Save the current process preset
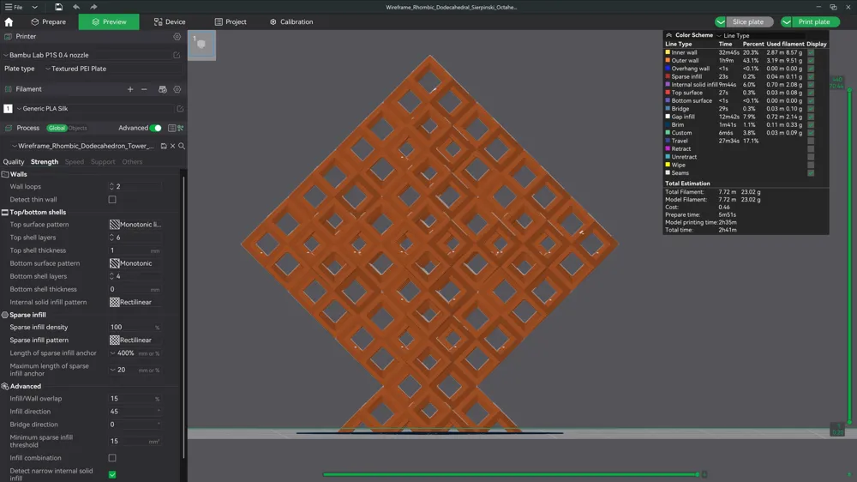Viewport: 857px width, 482px height. coord(164,146)
